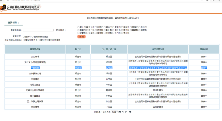Tick the 違反相關法令 checkbox
The width and height of the screenshot is (222, 121).
click(x=24, y=40)
